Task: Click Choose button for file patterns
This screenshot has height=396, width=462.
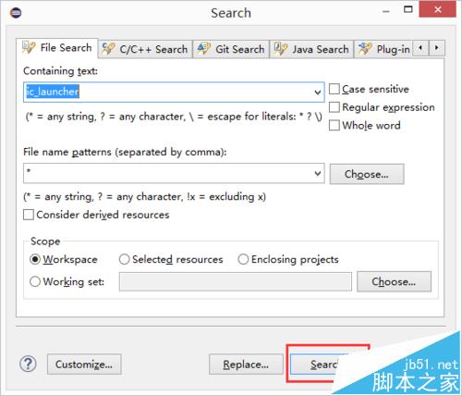Action: 367,174
